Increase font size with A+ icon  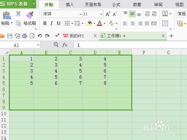[108, 14]
